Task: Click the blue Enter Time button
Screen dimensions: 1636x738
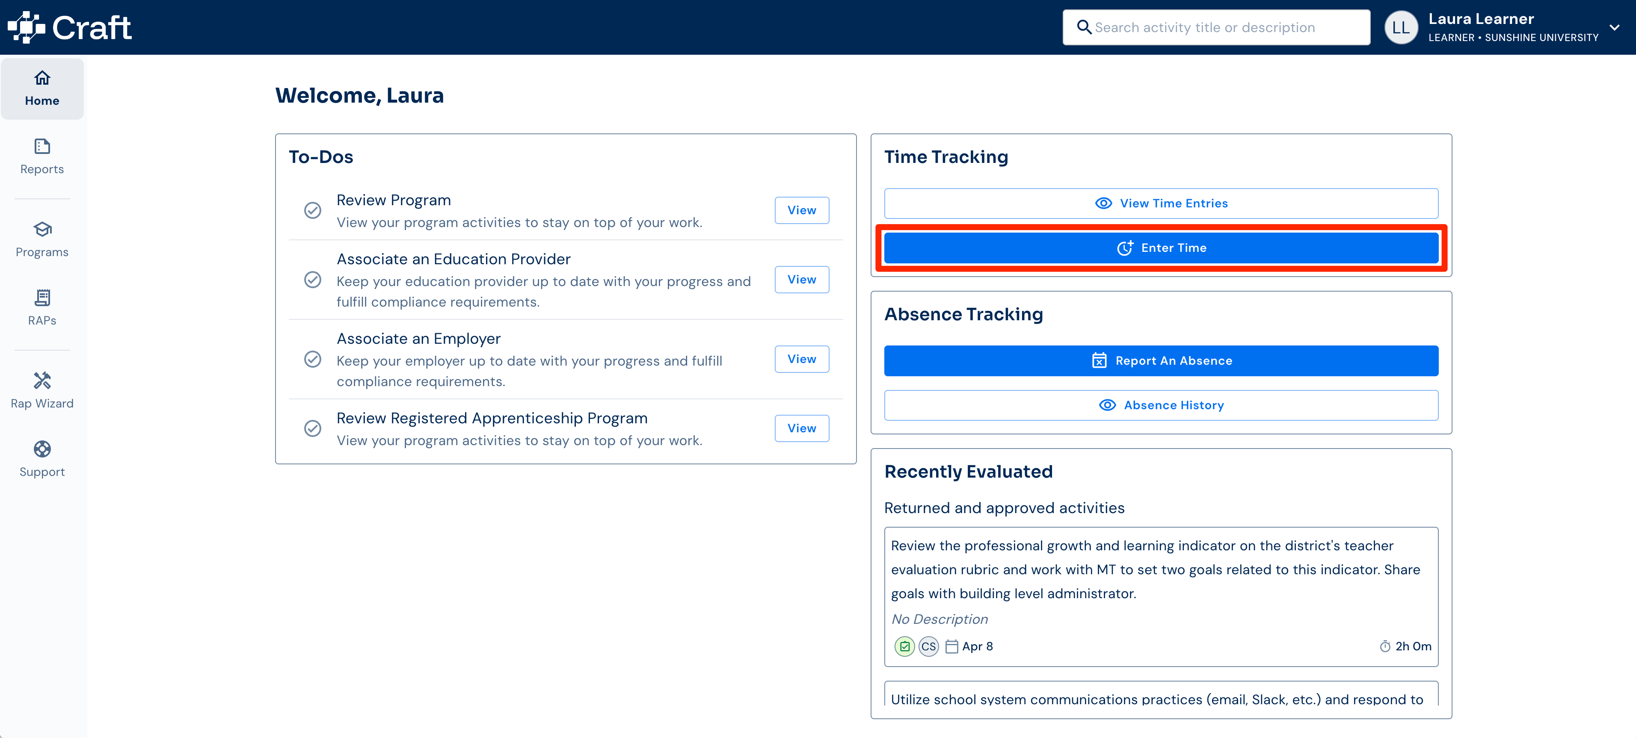Action: (x=1161, y=248)
